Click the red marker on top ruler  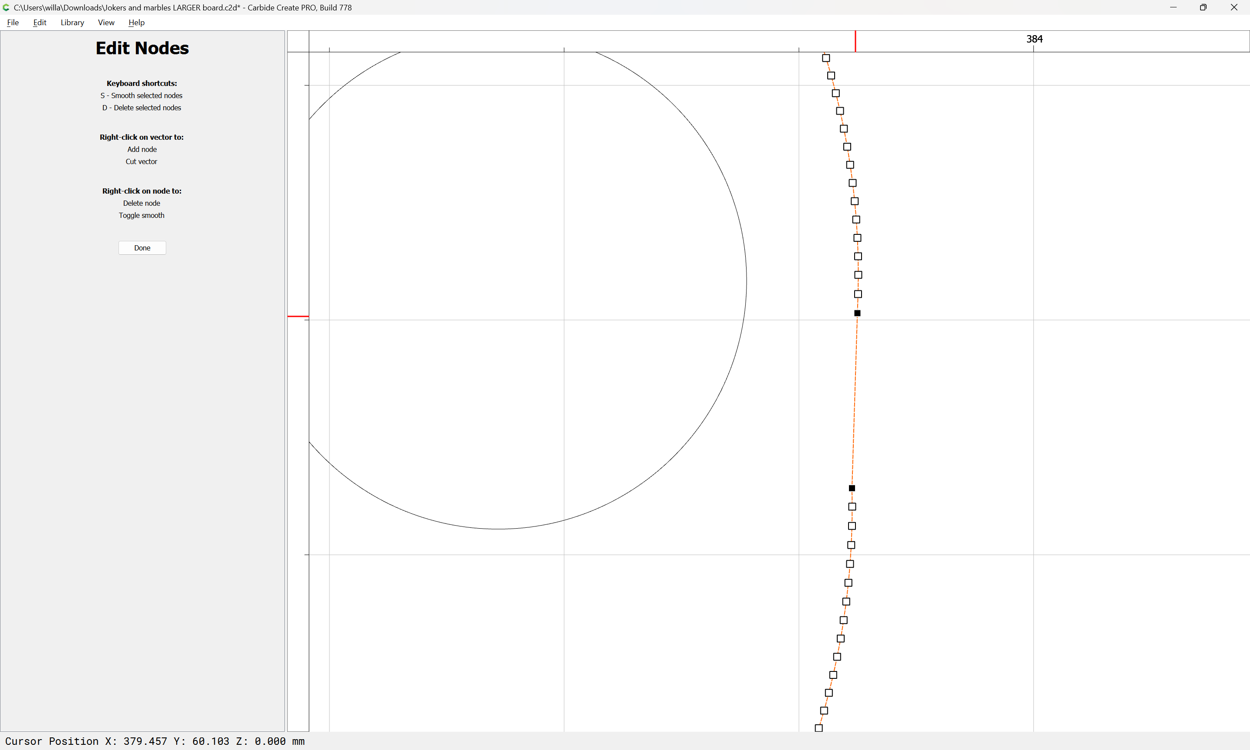click(855, 41)
